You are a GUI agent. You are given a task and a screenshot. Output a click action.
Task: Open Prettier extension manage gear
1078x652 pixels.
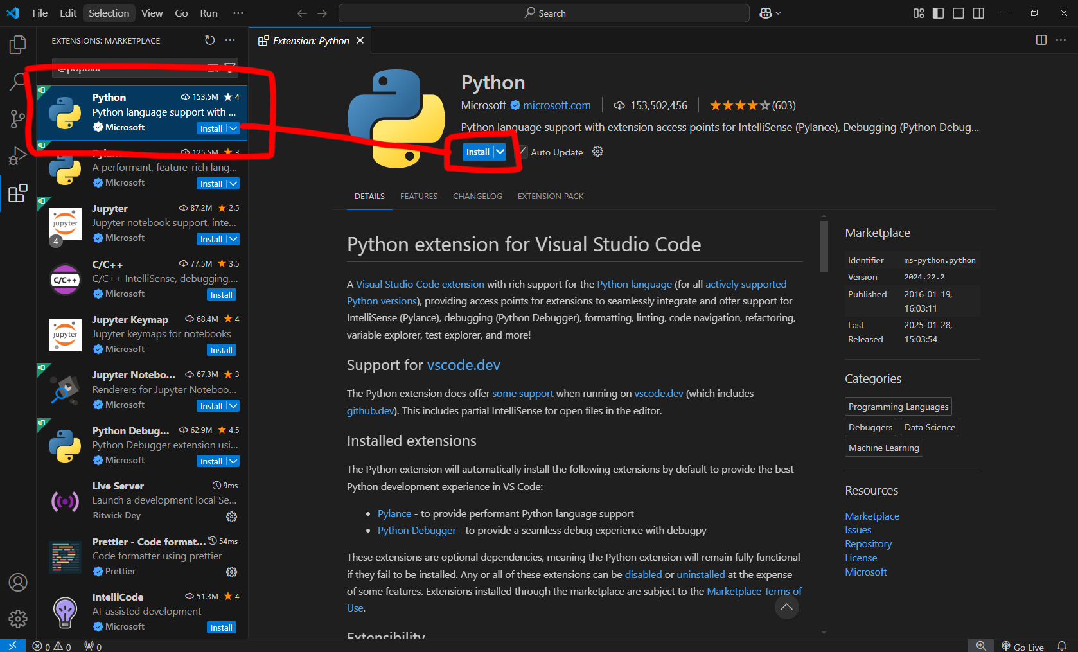(x=232, y=572)
